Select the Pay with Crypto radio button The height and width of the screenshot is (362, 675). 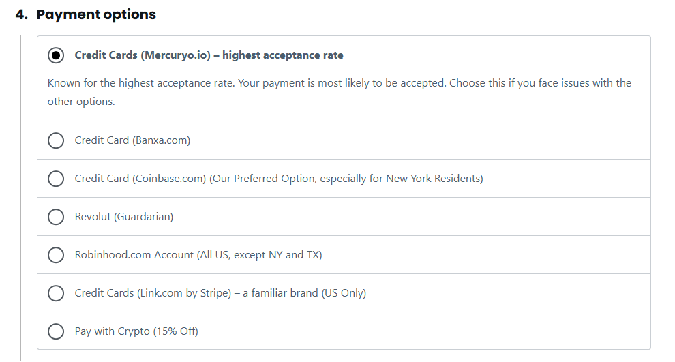click(x=56, y=331)
